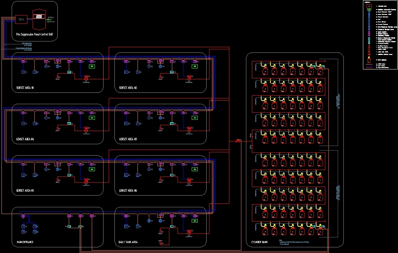Click the flame detector symbol in Genset Area #2
This screenshot has width=398, height=253.
161,66
